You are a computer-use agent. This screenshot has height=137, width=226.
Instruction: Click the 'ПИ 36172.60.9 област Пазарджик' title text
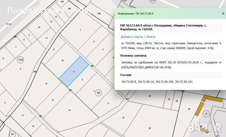click(x=163, y=28)
